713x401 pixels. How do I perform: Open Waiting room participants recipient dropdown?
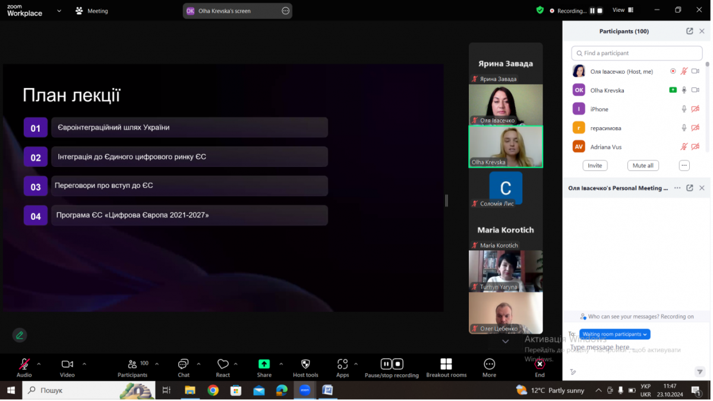click(x=614, y=334)
